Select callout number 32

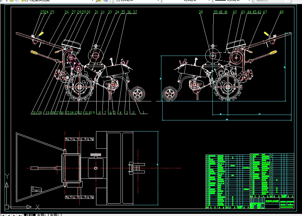point(103,12)
